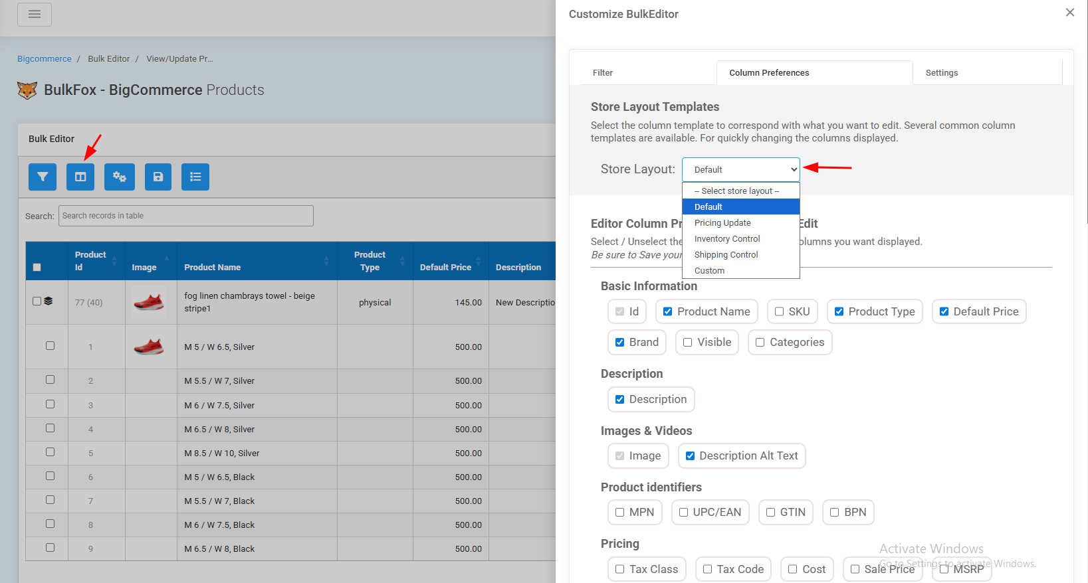Choose '– Select store layout –' option
1088x583 pixels.
pyautogui.click(x=741, y=191)
